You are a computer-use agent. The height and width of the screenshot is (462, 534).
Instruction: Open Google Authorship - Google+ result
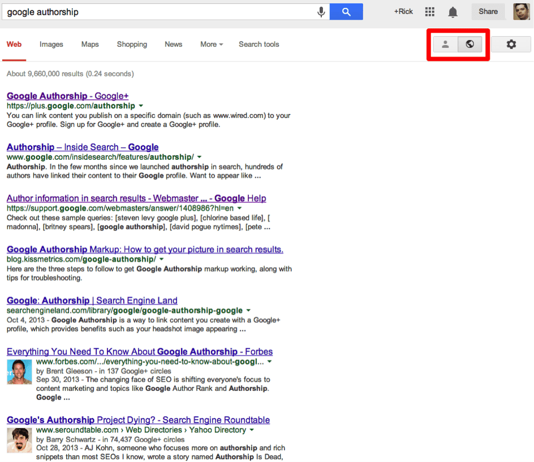(x=67, y=96)
